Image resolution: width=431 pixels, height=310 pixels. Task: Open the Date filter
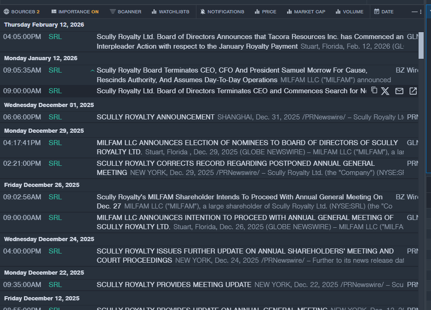(384, 11)
